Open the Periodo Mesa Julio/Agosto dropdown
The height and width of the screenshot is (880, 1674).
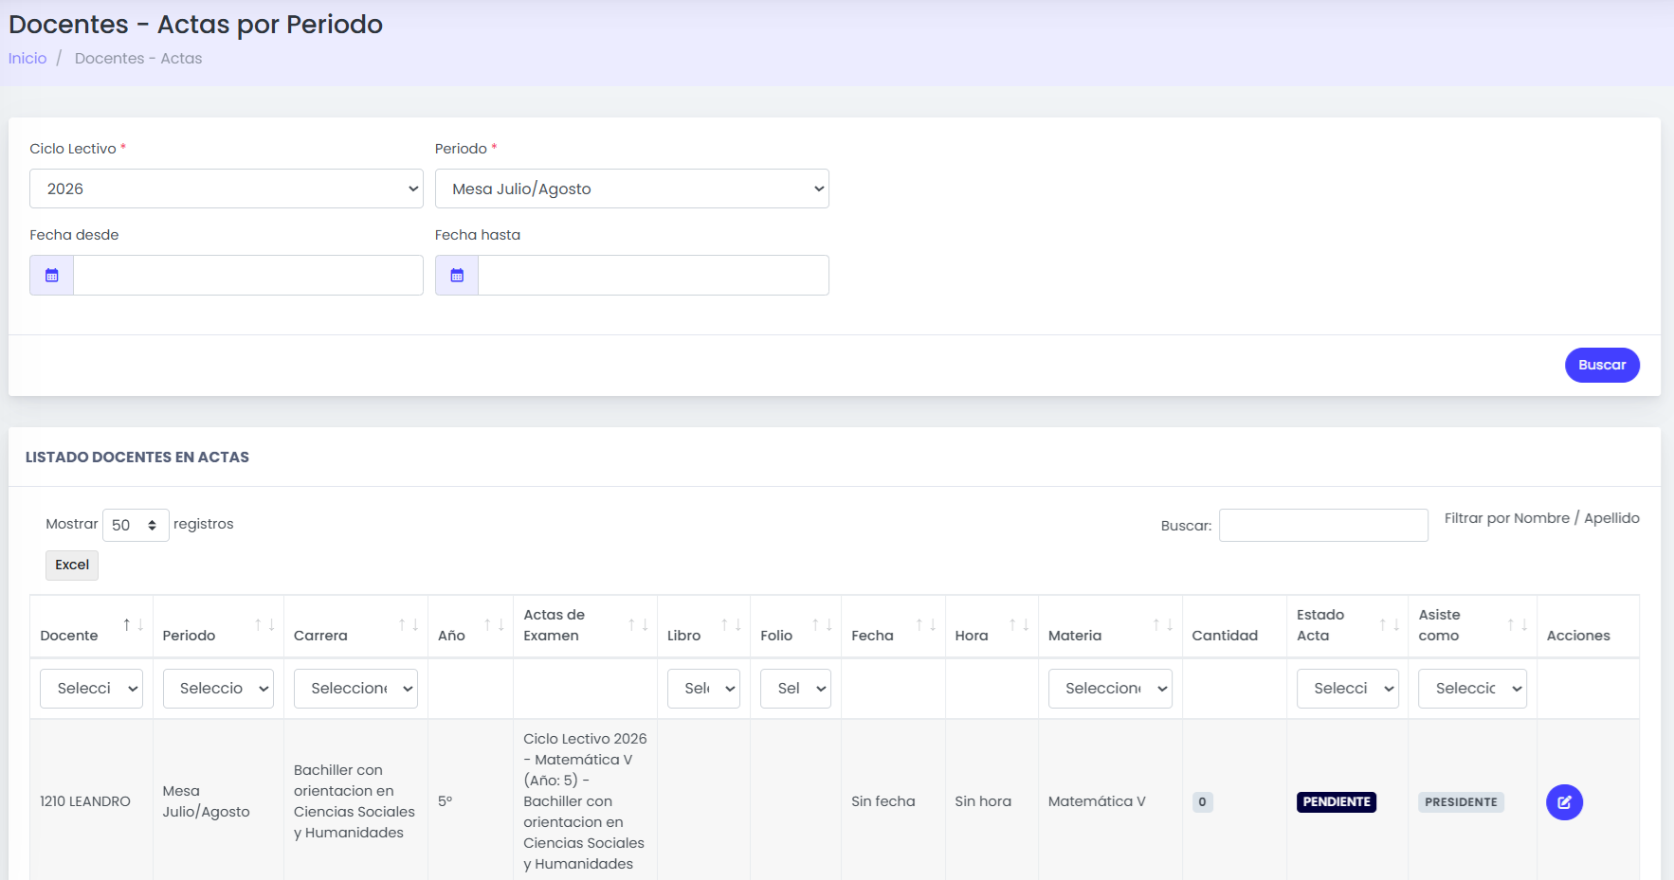(x=632, y=189)
